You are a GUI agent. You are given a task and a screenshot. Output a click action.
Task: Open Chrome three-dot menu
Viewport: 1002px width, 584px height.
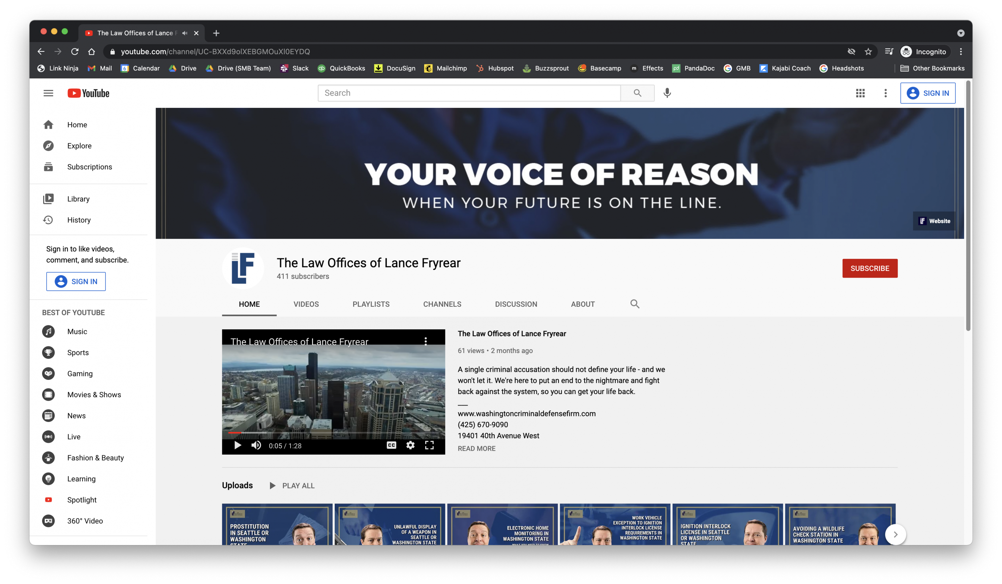[x=961, y=52]
